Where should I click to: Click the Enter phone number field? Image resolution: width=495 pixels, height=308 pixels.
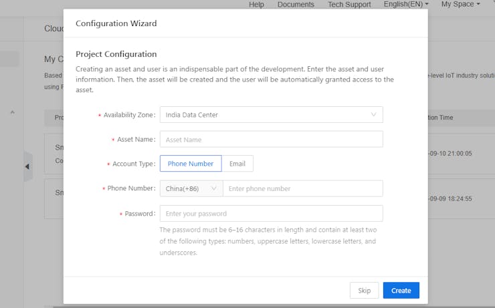tap(302, 188)
